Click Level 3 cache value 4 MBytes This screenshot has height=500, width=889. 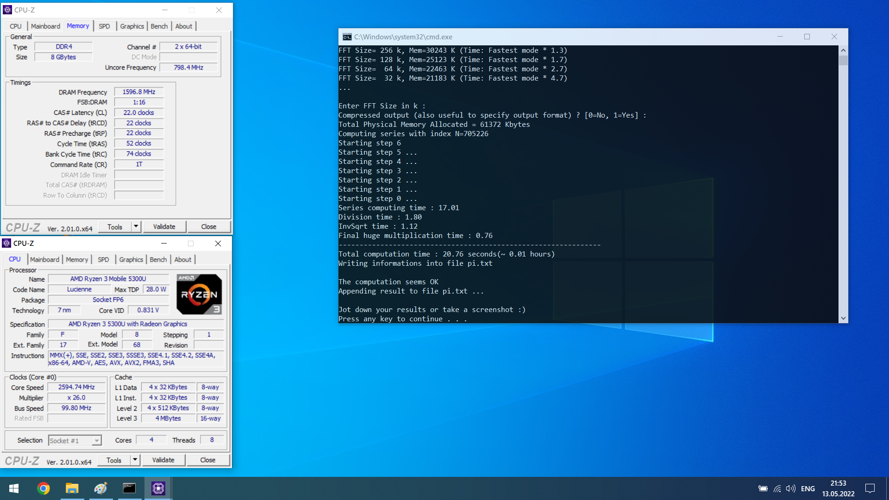(168, 419)
